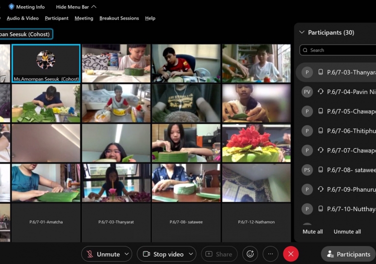Viewport: 376px width, 264px height.
Task: Select participant P.6/7-07-Chawap in list
Action: (x=336, y=151)
